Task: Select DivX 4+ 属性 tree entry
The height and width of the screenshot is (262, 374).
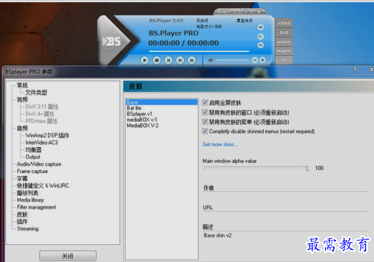Action: point(40,114)
